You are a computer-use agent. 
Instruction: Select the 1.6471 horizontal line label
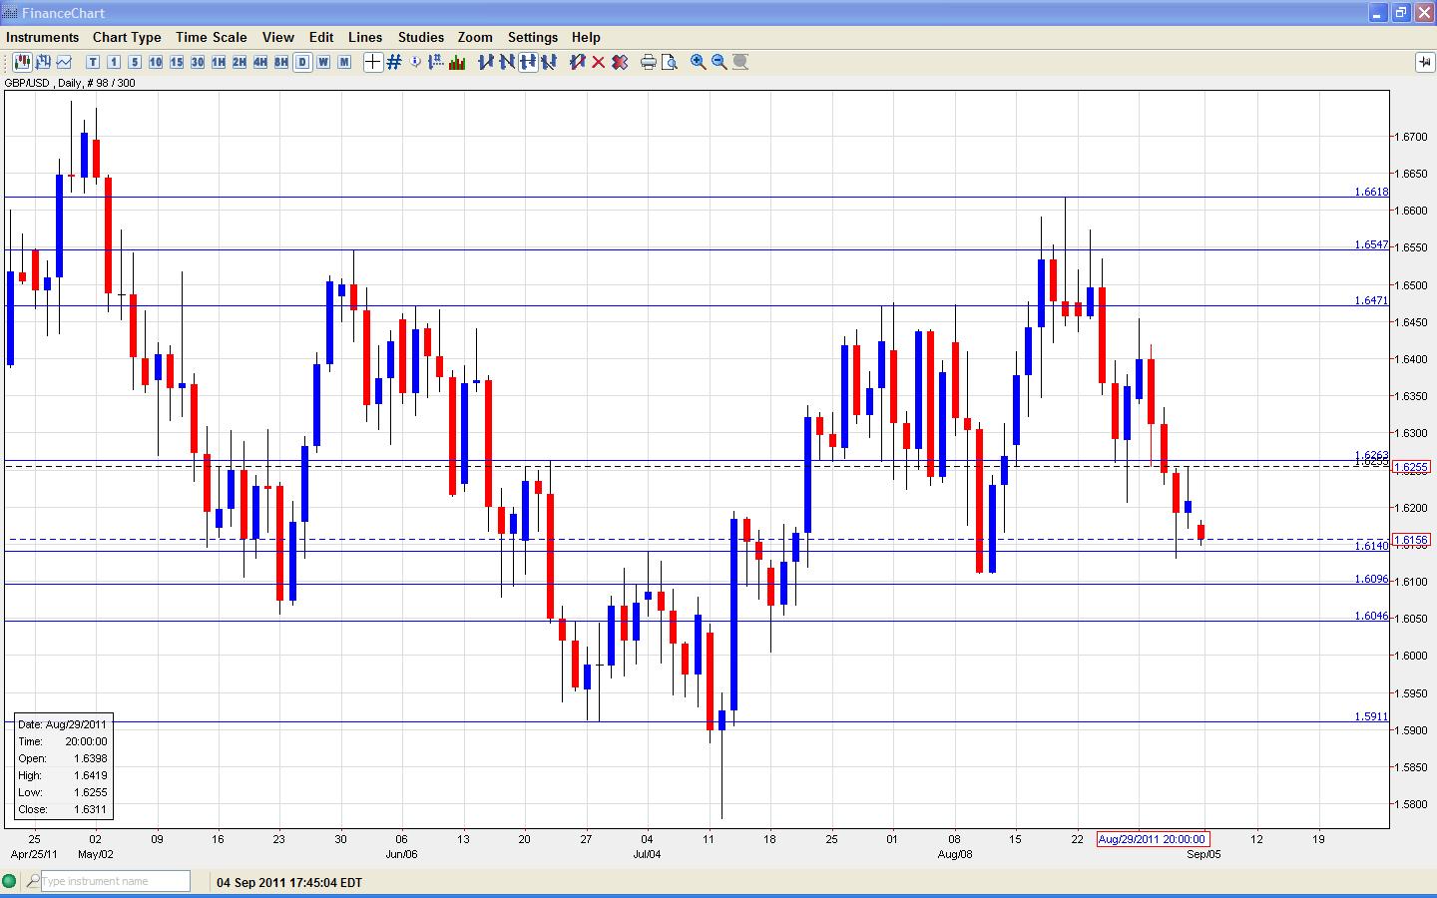click(1371, 300)
